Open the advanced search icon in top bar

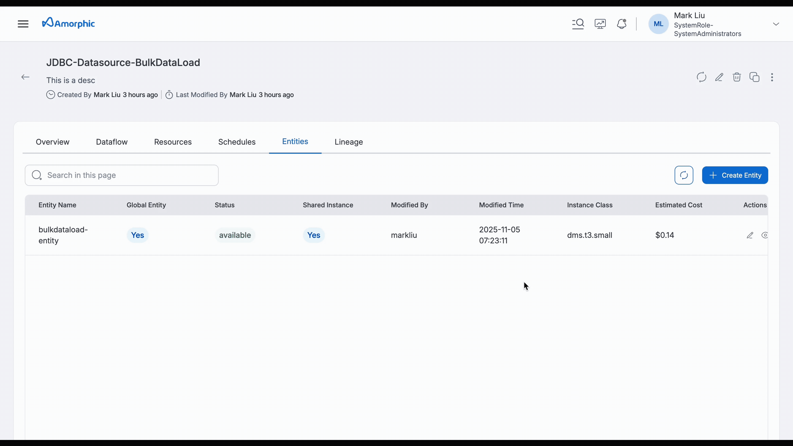coord(578,24)
